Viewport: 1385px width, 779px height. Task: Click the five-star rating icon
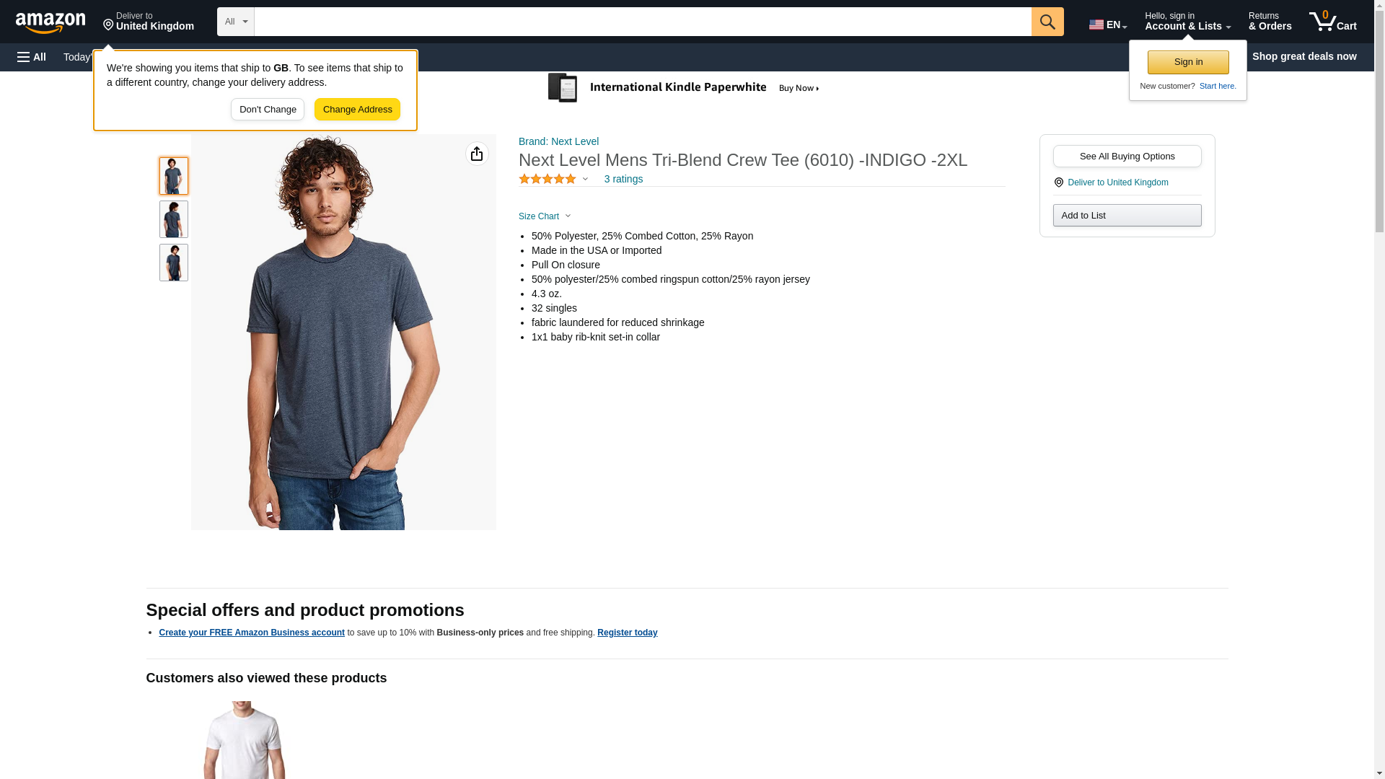click(548, 179)
